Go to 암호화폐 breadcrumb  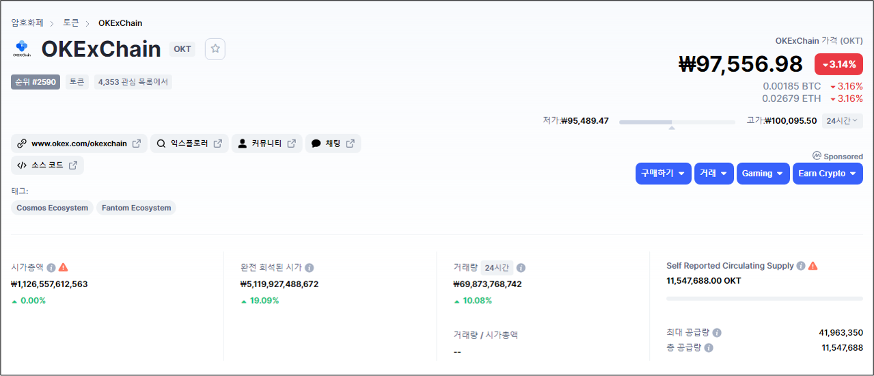[x=27, y=23]
